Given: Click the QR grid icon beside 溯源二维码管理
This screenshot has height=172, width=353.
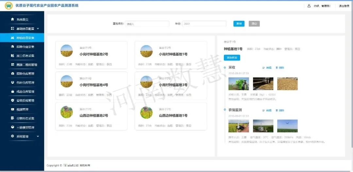Looking at the screenshot, I should pyautogui.click(x=12, y=64).
